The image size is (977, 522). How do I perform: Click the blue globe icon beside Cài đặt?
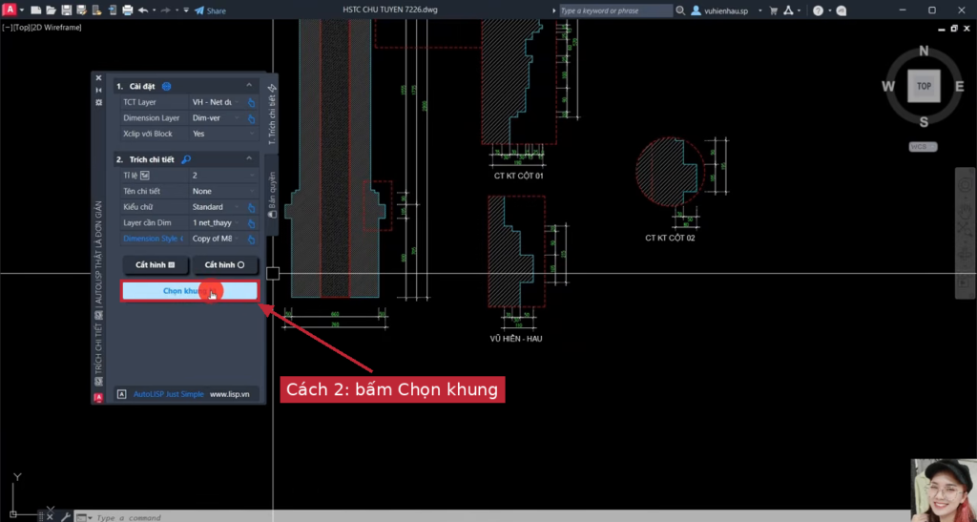tap(166, 86)
